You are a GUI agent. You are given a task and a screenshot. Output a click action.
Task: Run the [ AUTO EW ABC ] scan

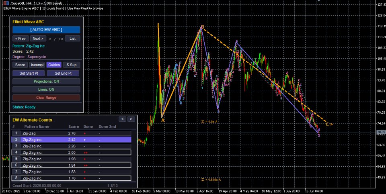(x=46, y=30)
